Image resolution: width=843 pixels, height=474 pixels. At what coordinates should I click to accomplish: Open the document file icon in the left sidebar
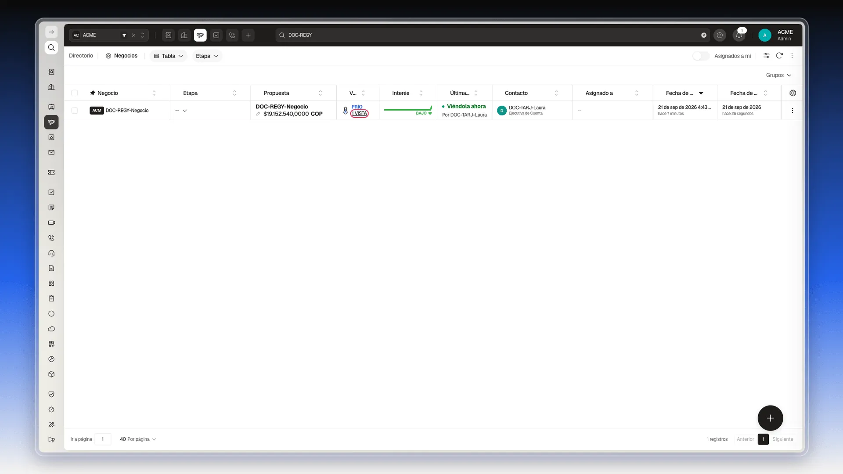coord(51,268)
